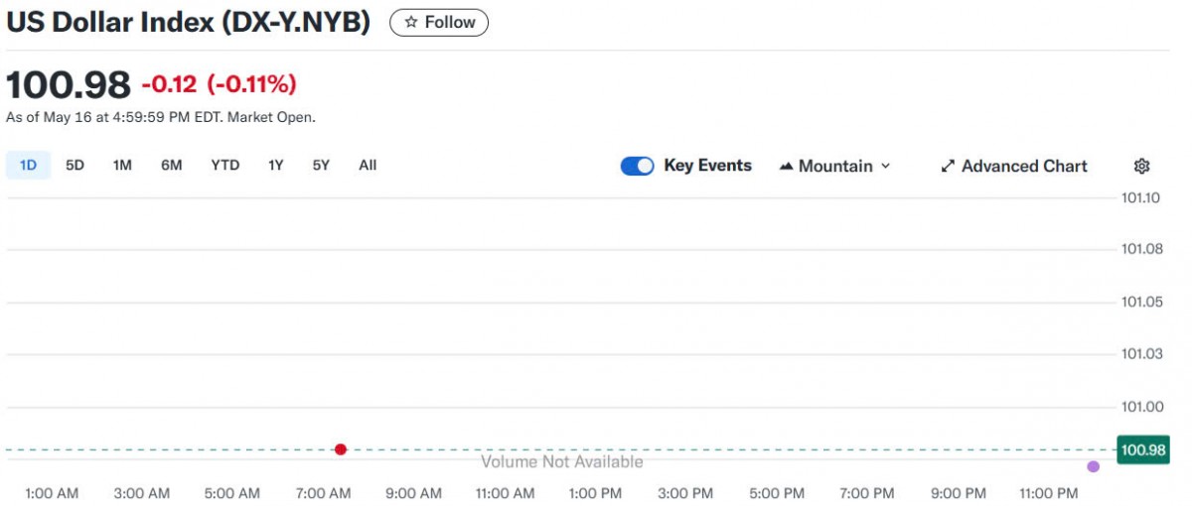Expand the Mountain chart type dropdown
The height and width of the screenshot is (506, 1192).
pos(885,166)
